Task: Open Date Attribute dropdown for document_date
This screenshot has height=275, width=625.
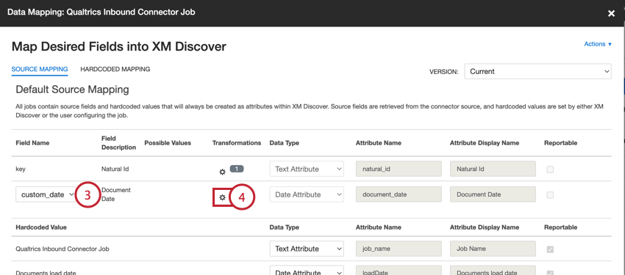Action: pyautogui.click(x=307, y=195)
